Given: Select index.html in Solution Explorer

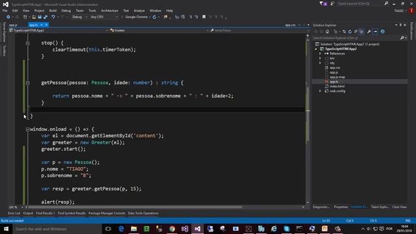Looking at the screenshot, I should (x=337, y=86).
